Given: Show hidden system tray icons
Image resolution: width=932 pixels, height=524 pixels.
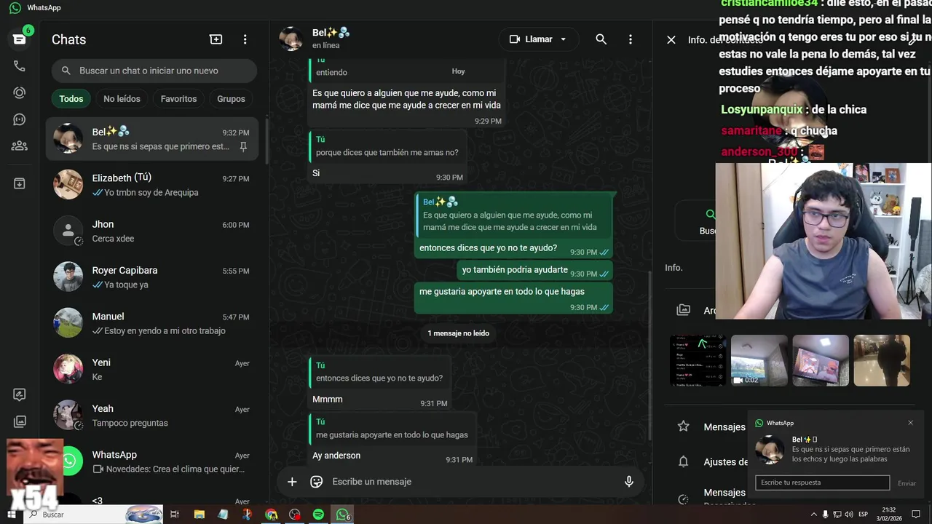Looking at the screenshot, I should [814, 515].
